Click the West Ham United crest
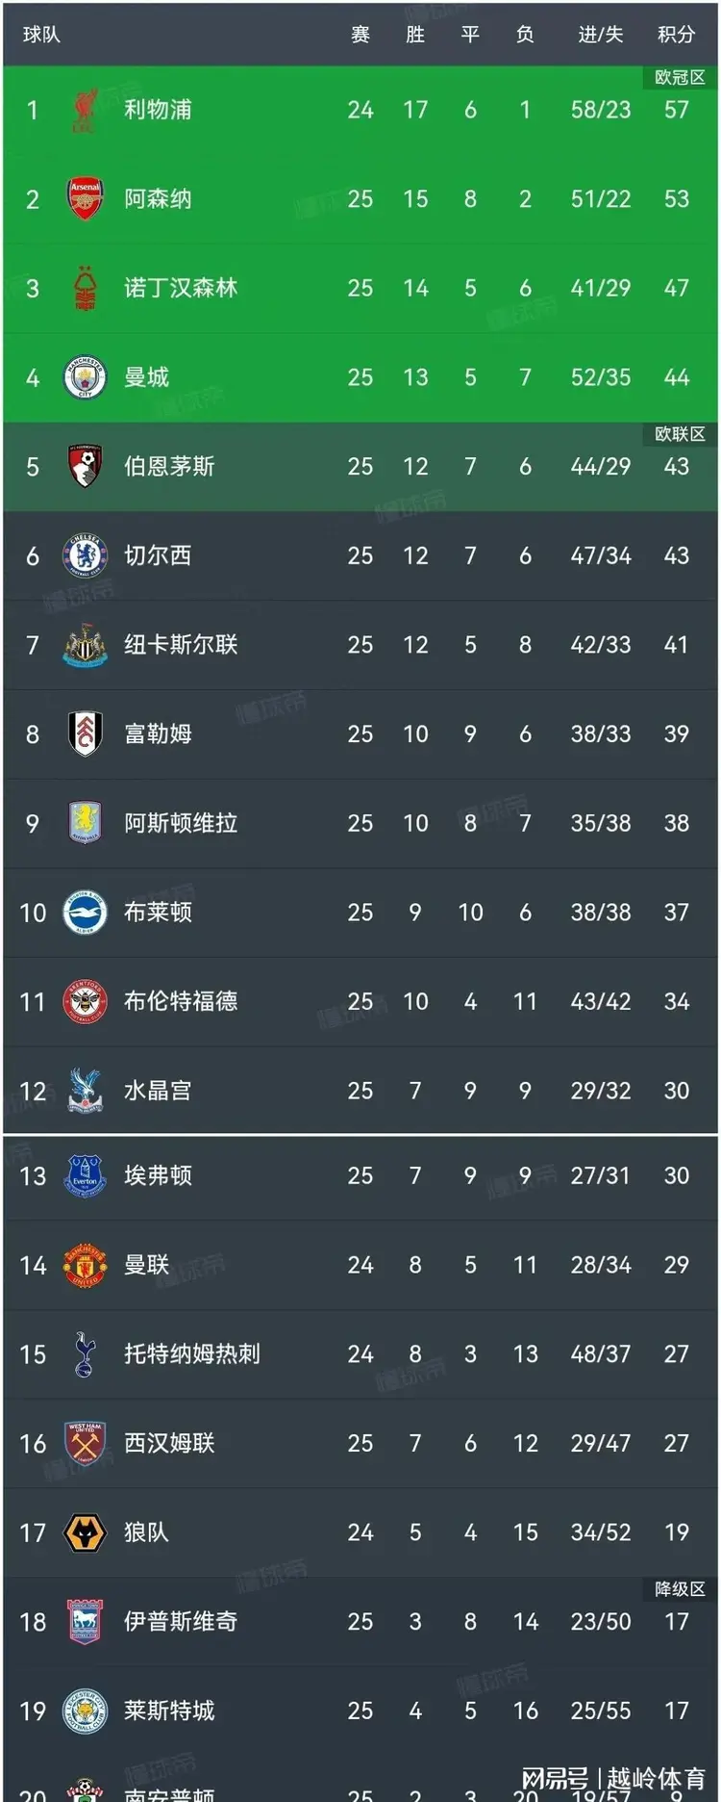Image resolution: width=721 pixels, height=1802 pixels. (85, 1443)
